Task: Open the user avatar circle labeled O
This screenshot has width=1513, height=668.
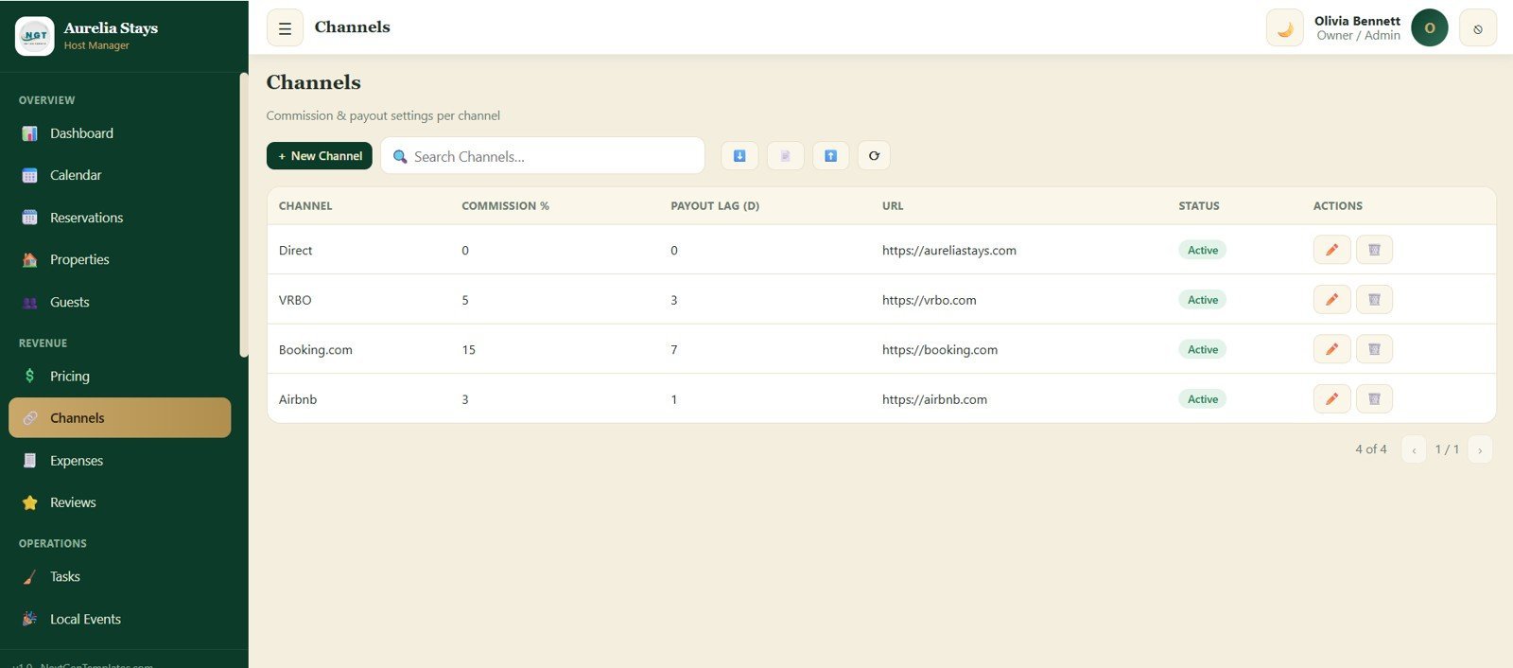Action: pyautogui.click(x=1429, y=28)
